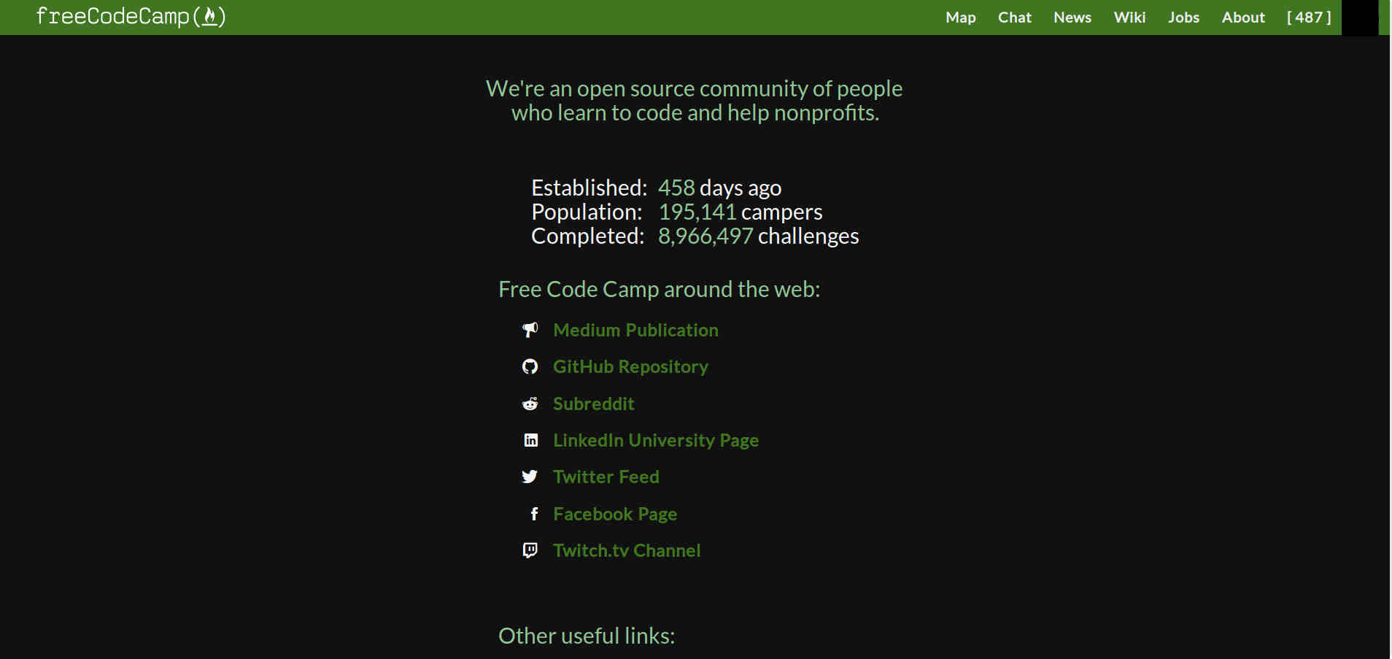Click the Twitter bird icon
Screen dimensions: 1392x659
[530, 476]
